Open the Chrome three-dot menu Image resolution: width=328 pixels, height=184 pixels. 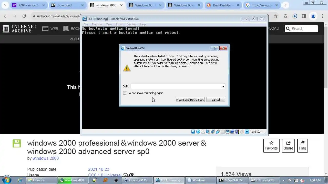pos(322,16)
